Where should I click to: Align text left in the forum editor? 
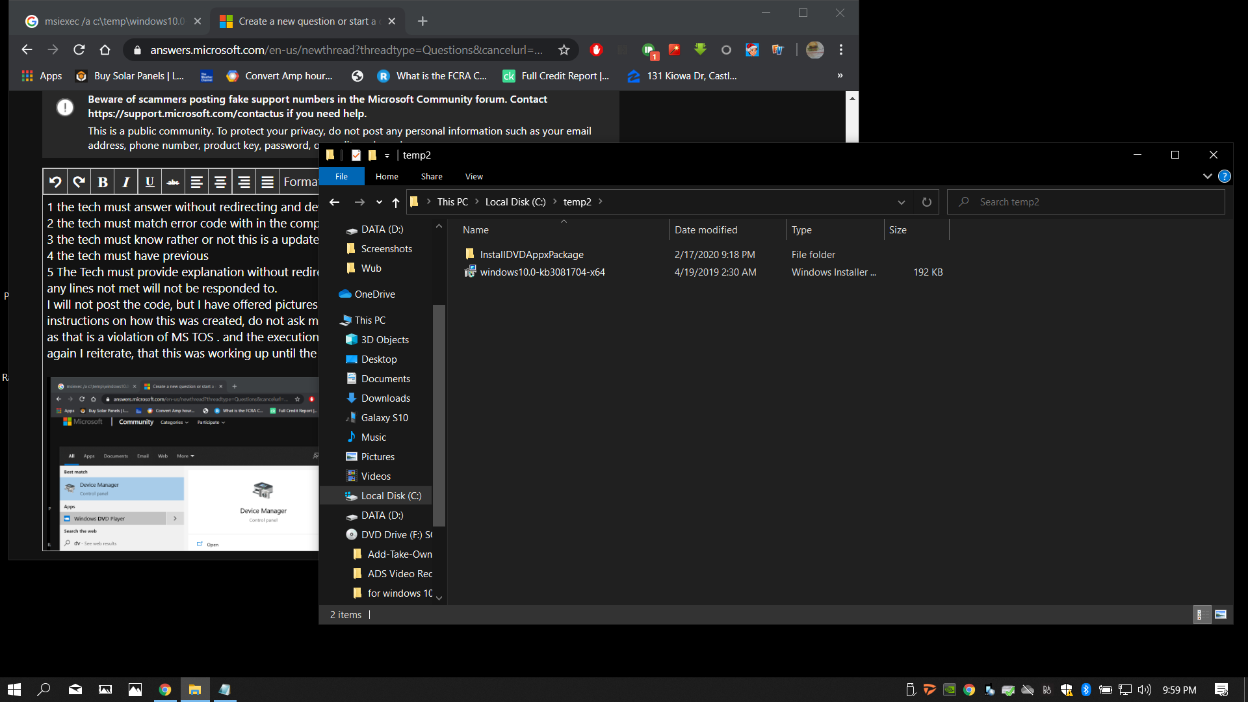tap(196, 182)
